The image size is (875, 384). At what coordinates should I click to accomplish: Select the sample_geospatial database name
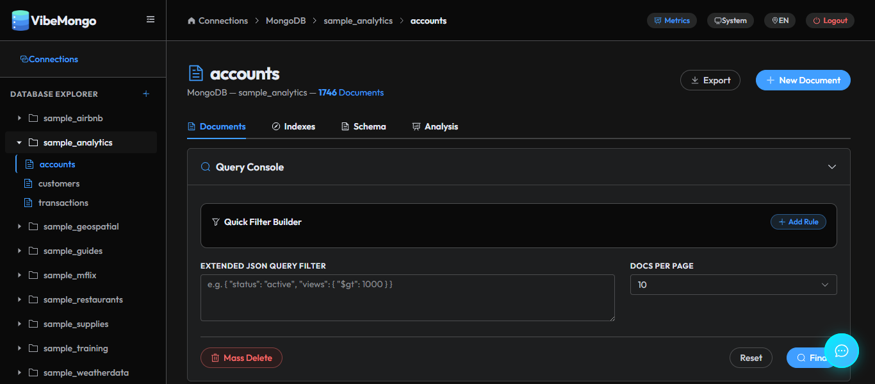click(81, 226)
